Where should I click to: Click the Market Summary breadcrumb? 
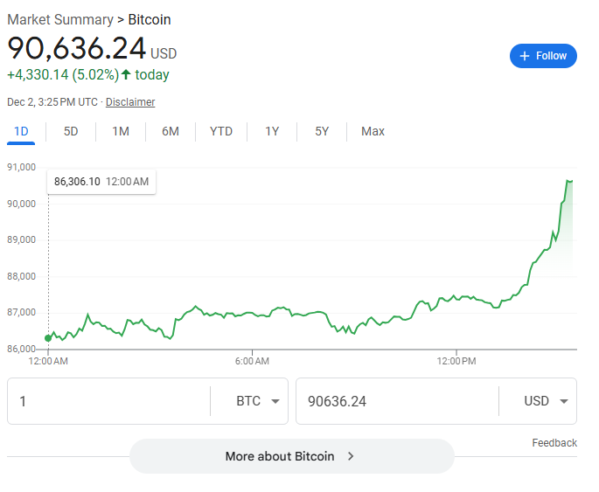(x=60, y=19)
